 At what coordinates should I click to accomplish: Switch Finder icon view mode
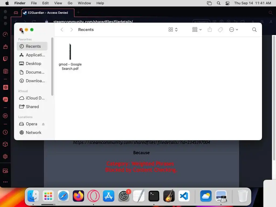(173, 30)
